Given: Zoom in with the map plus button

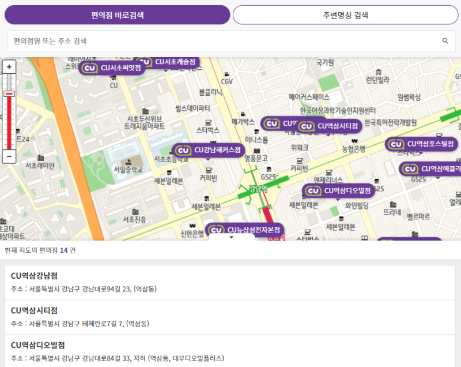Looking at the screenshot, I should tap(9, 67).
